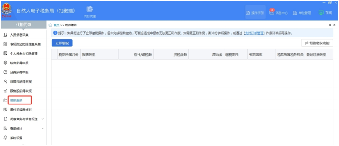Click the search icon beside 查询统计
This screenshot has width=339, height=146.
click(x=6, y=128)
